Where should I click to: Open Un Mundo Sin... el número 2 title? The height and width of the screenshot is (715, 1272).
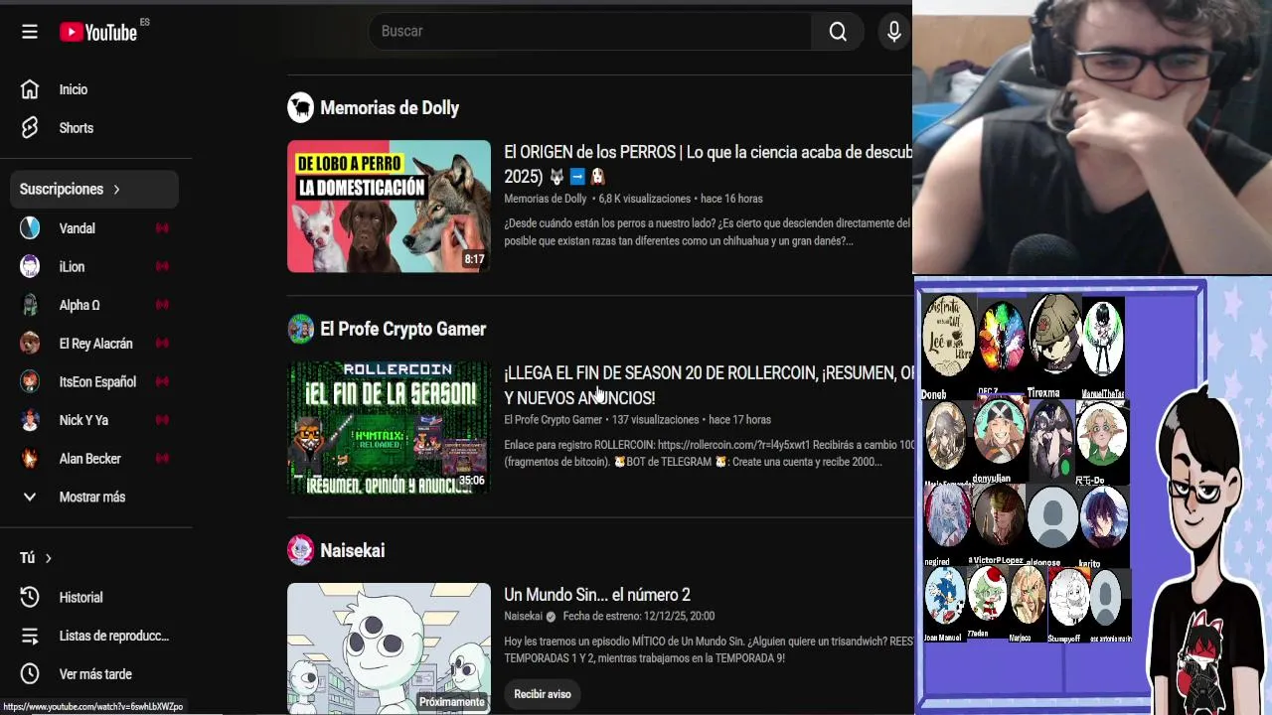coord(596,595)
